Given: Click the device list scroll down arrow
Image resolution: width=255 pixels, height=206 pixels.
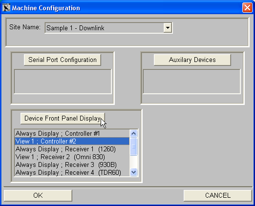Looking at the screenshot, I should click(134, 172).
